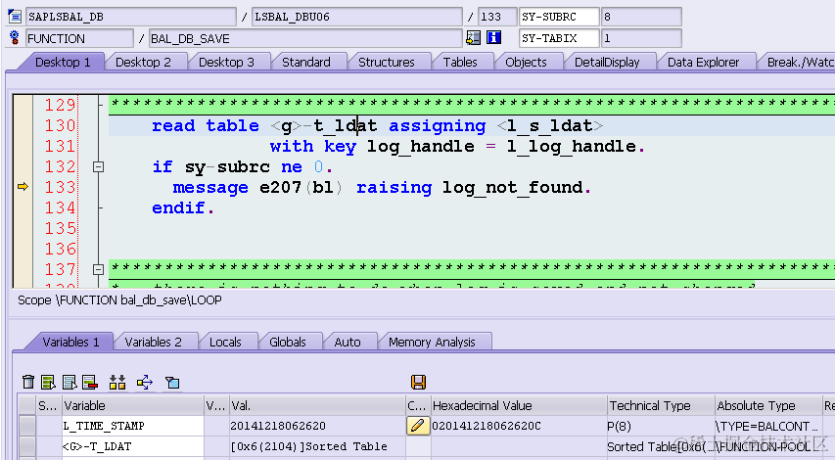Select the Variables 1 tab
835x460 pixels.
tap(70, 342)
